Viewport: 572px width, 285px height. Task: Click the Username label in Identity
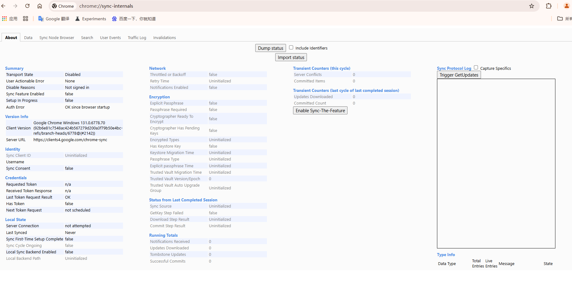point(15,162)
